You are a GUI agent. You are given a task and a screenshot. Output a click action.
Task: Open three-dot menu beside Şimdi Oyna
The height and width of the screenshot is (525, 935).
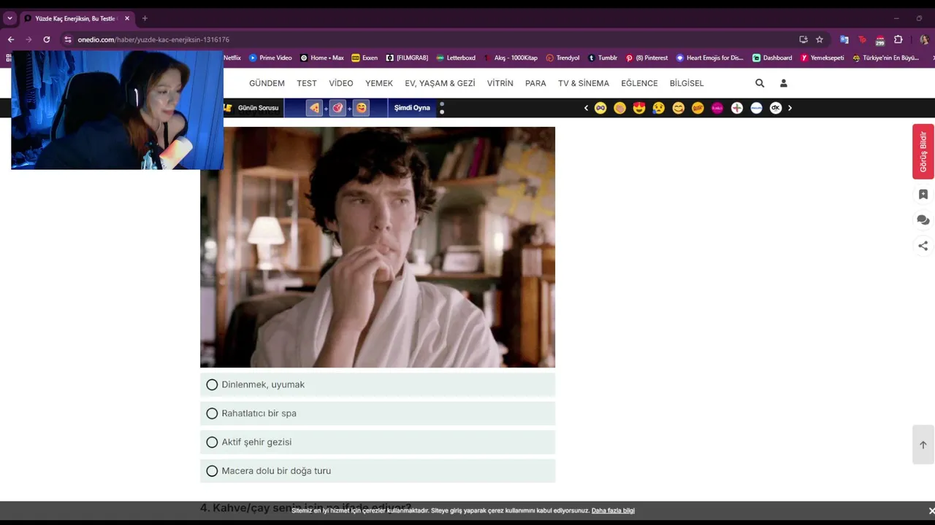pyautogui.click(x=442, y=108)
